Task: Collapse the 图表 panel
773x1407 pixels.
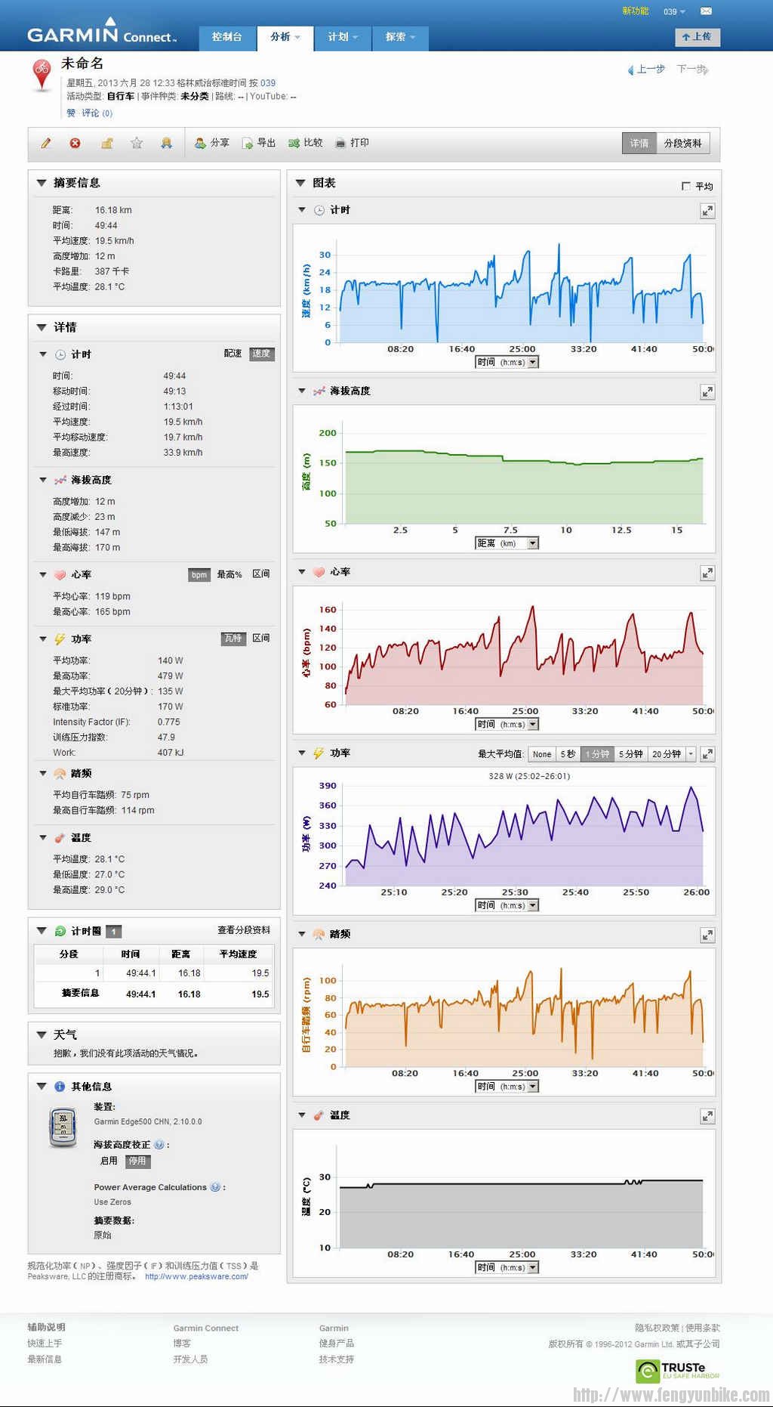Action: pyautogui.click(x=300, y=183)
